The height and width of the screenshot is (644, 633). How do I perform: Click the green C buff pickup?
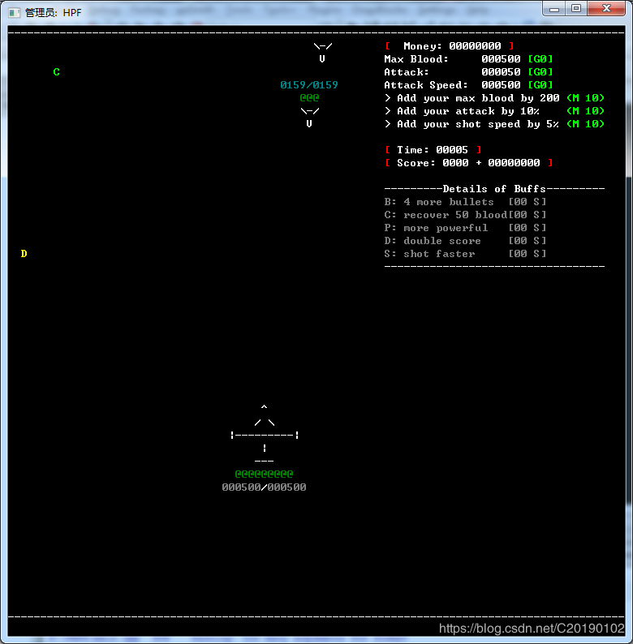56,72
